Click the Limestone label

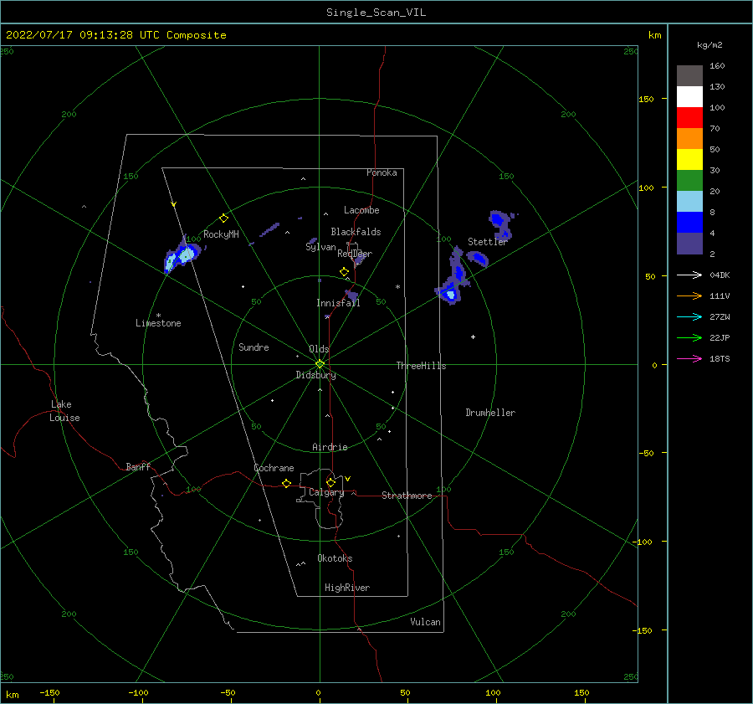click(158, 323)
